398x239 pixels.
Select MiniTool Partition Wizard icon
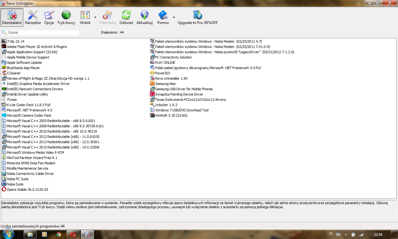[x=4, y=157]
